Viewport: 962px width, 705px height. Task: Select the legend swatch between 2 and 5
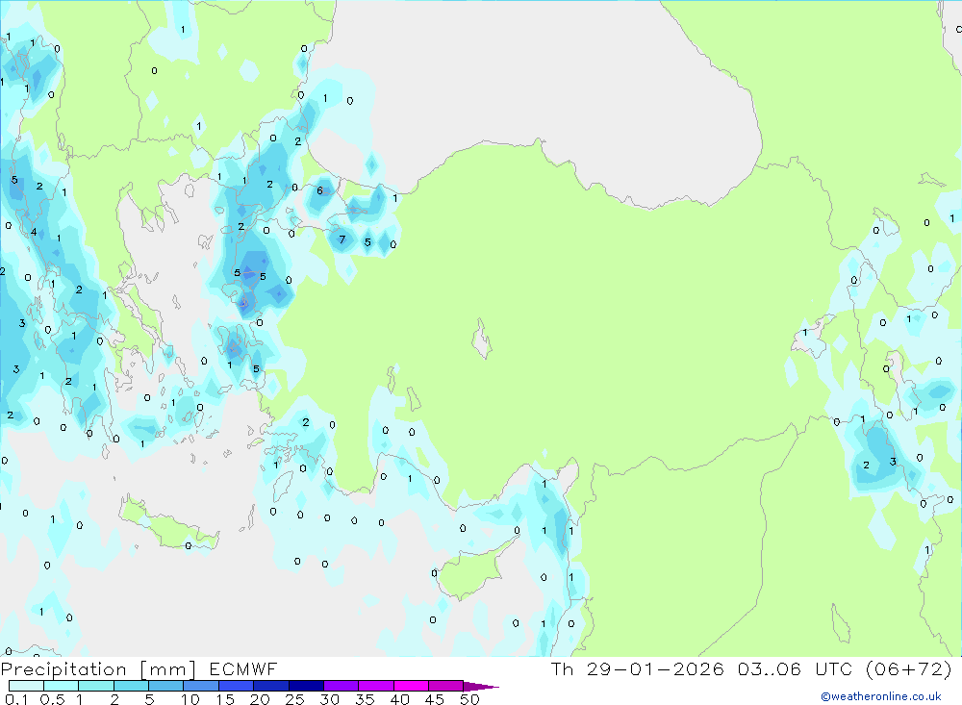131,686
